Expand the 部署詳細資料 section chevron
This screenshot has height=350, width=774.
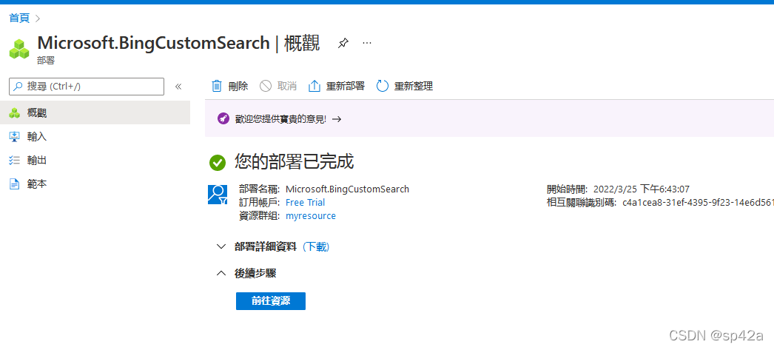221,246
